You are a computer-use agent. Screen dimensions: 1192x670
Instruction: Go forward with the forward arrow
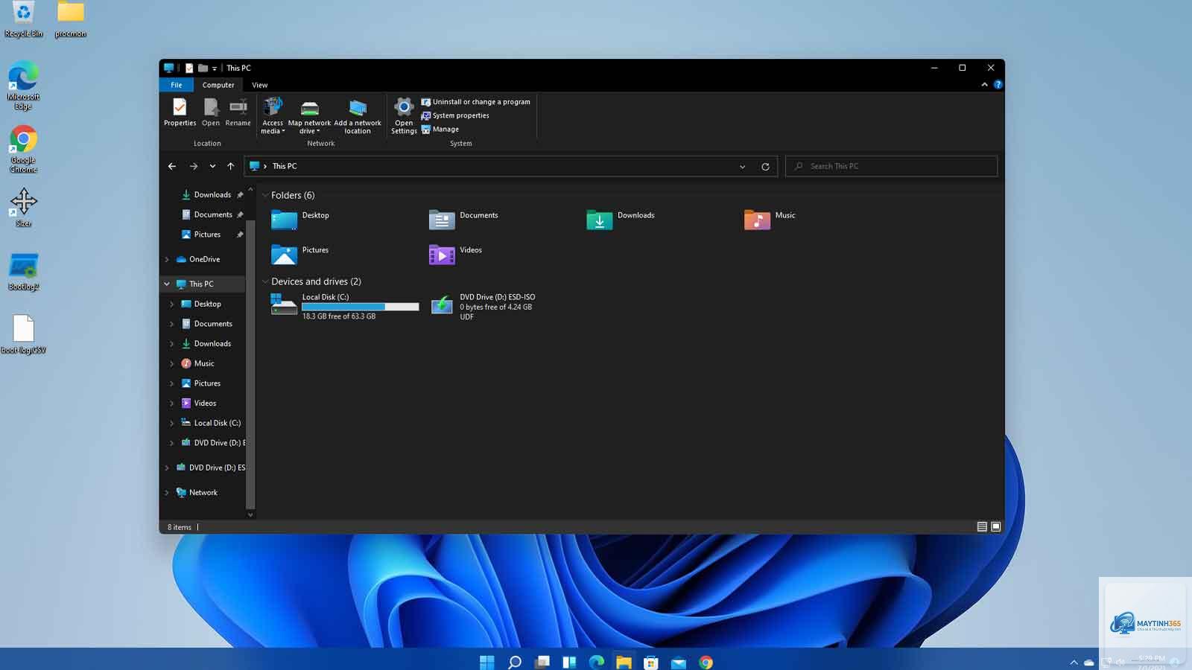194,166
